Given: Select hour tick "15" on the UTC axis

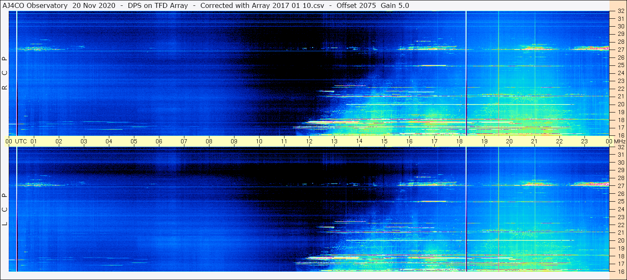Looking at the screenshot, I should coord(384,141).
